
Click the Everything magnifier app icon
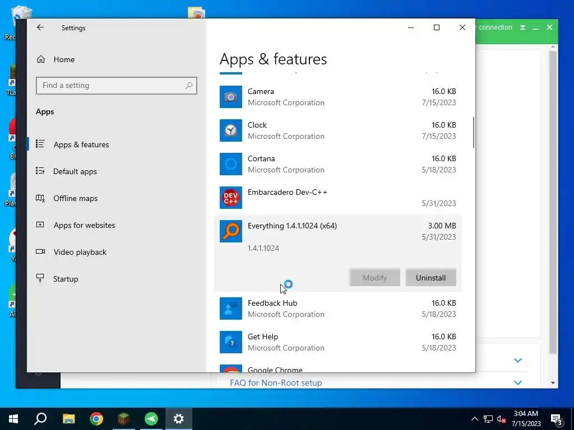pyautogui.click(x=230, y=231)
